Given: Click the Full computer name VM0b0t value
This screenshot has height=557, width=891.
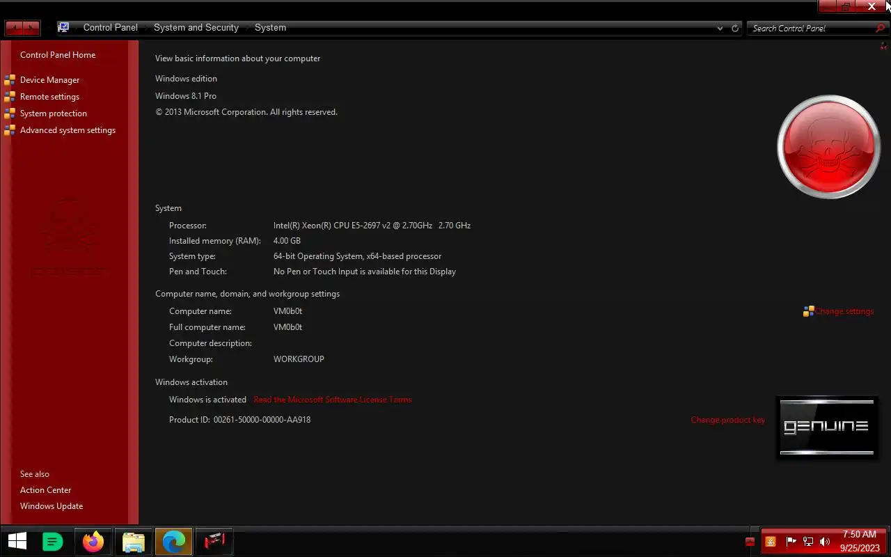Looking at the screenshot, I should pyautogui.click(x=287, y=327).
